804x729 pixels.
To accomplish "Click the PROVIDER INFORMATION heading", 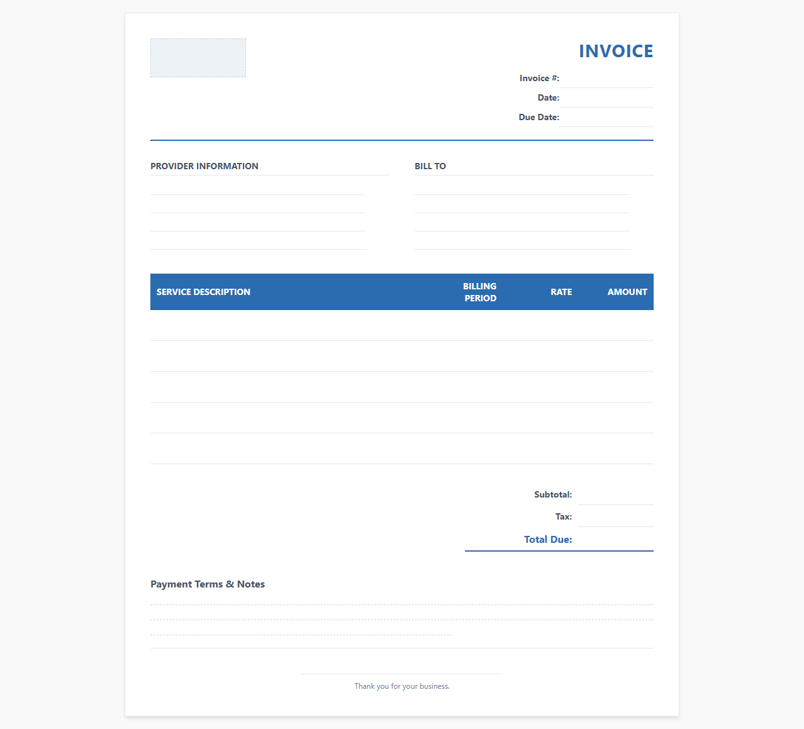I will [x=204, y=166].
